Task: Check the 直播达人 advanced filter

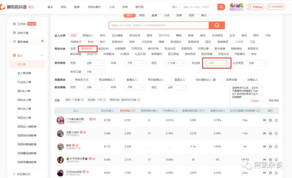Action: point(123,80)
